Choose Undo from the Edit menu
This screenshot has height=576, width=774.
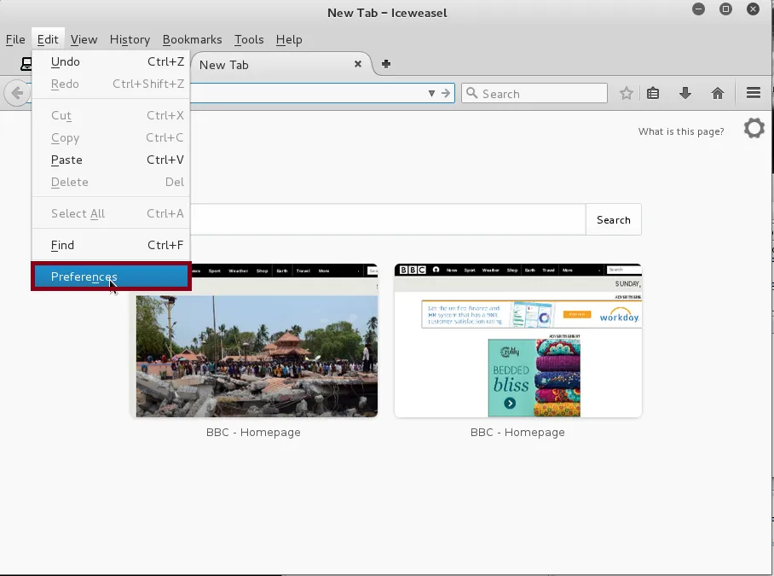point(111,61)
